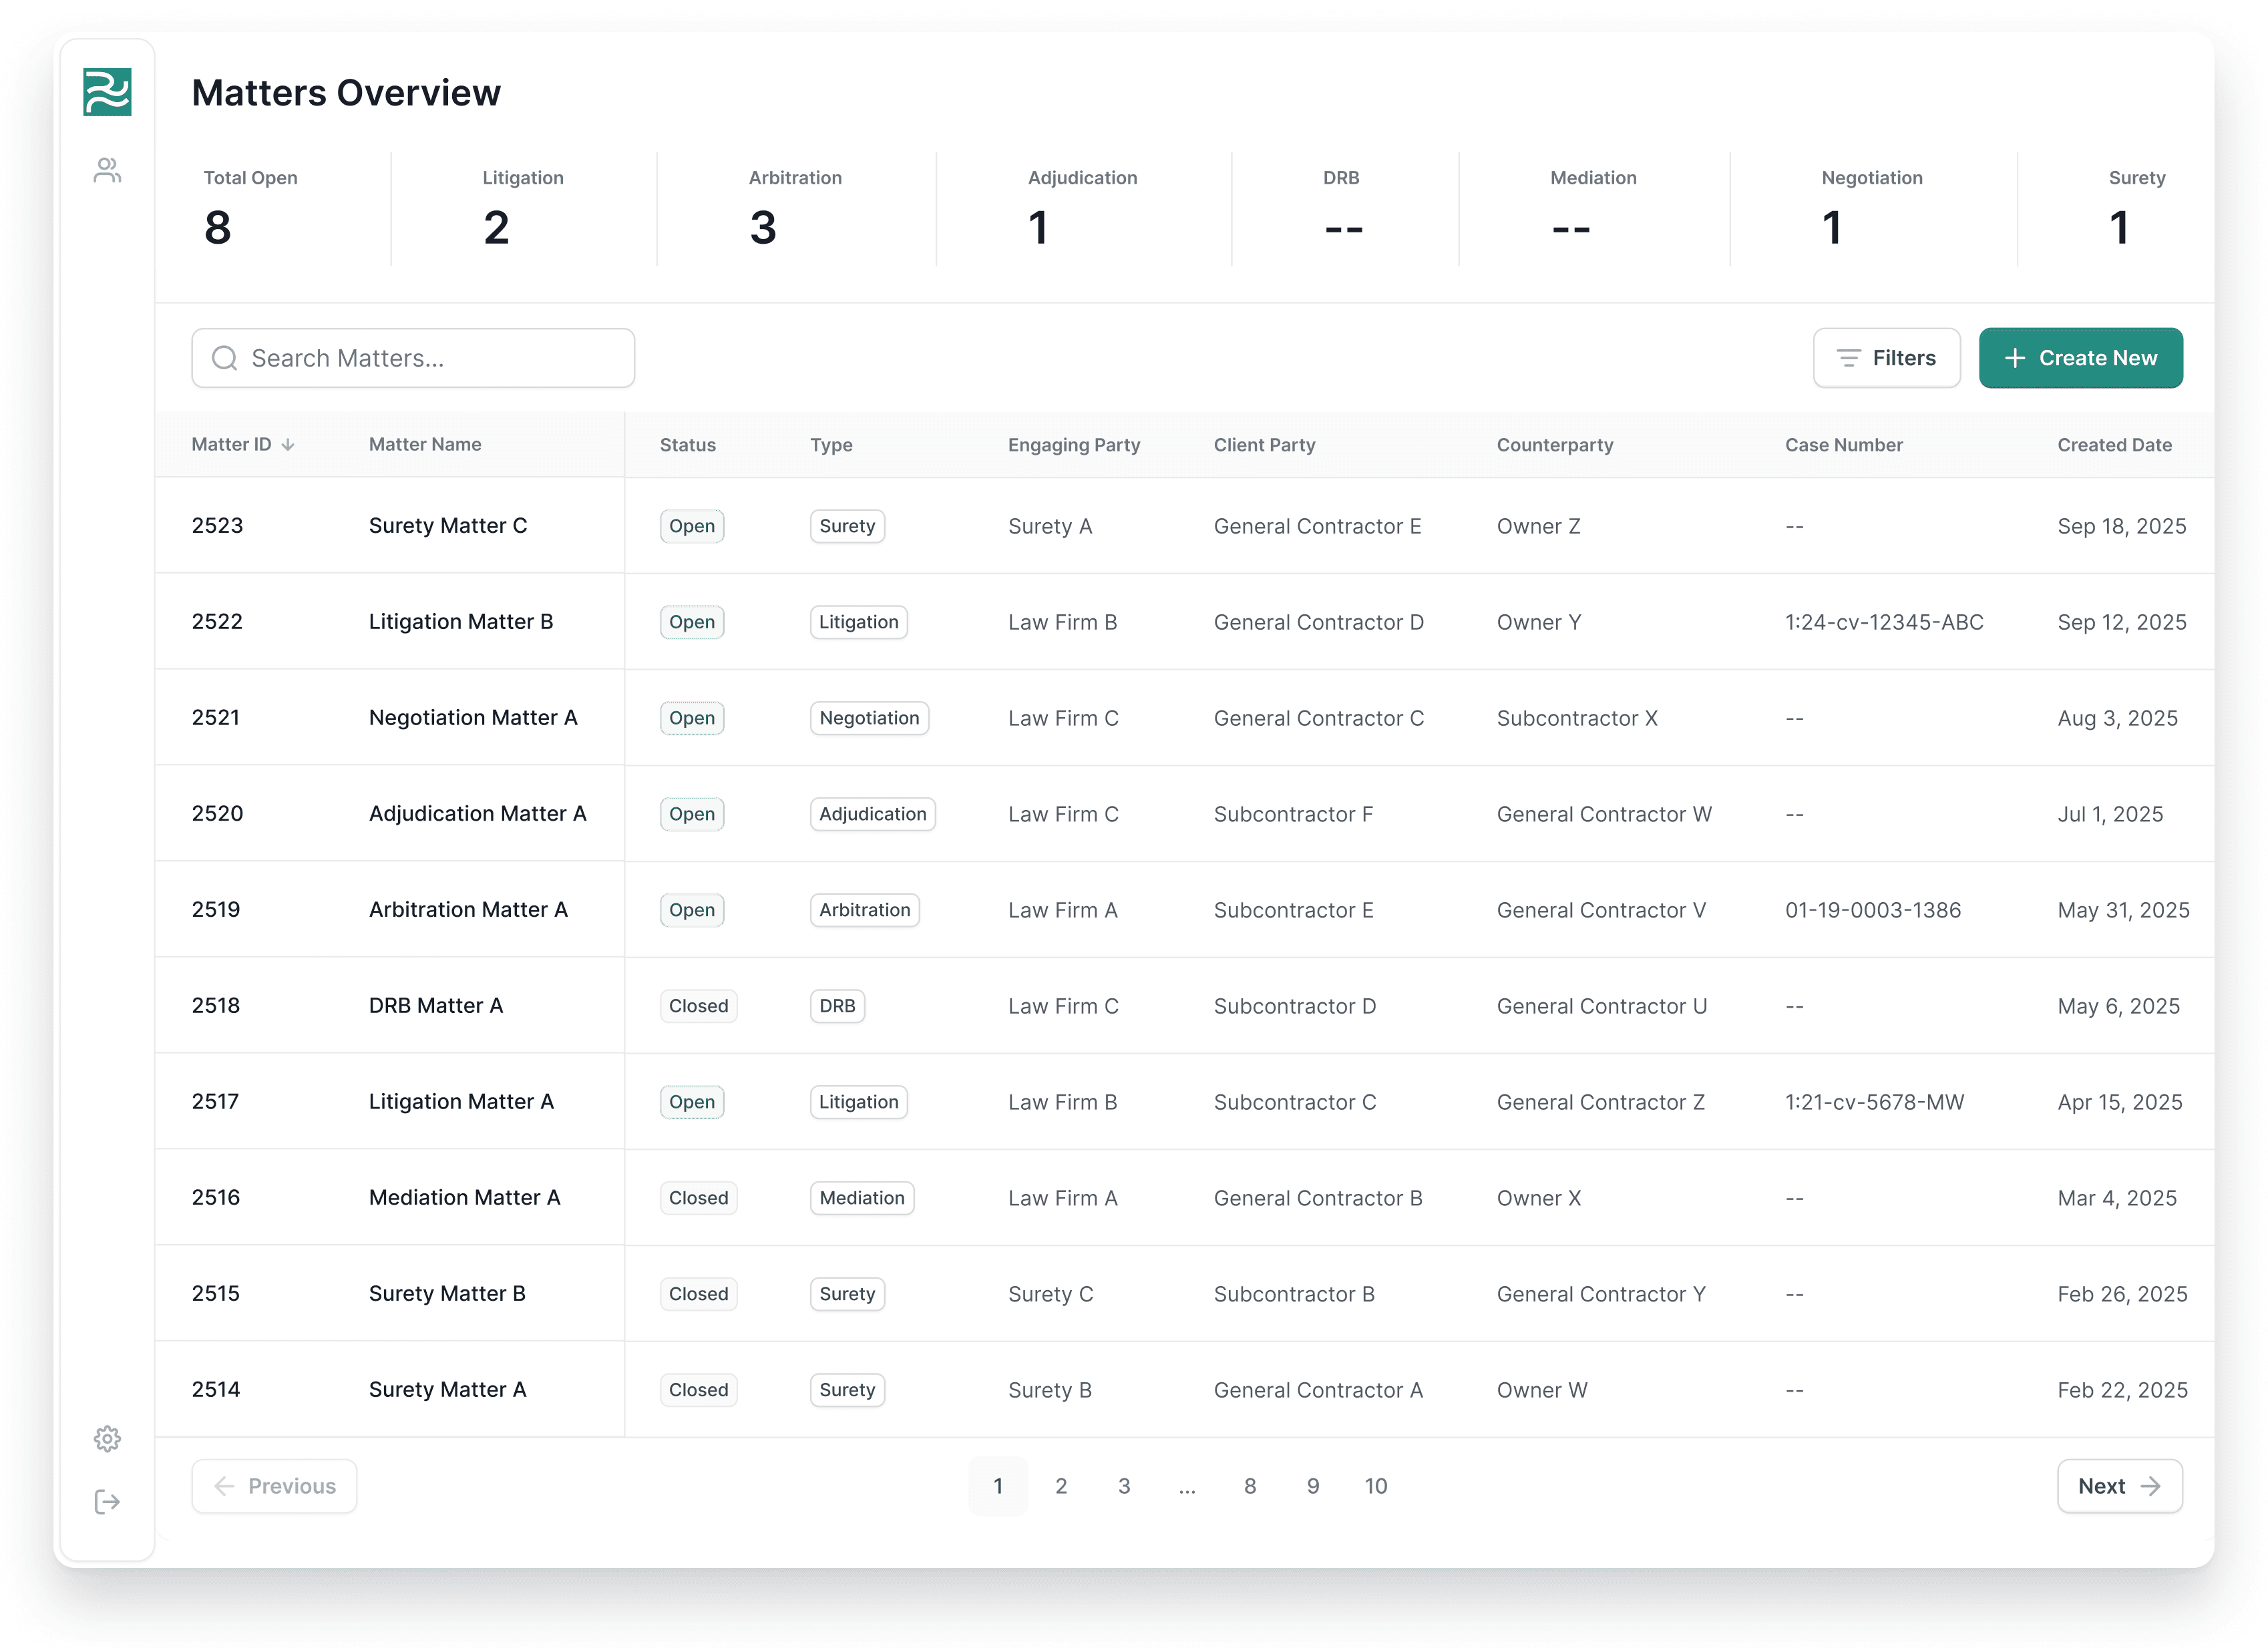Viewport: 2268px width, 1648px height.
Task: Click the Next page button
Action: coord(2118,1486)
